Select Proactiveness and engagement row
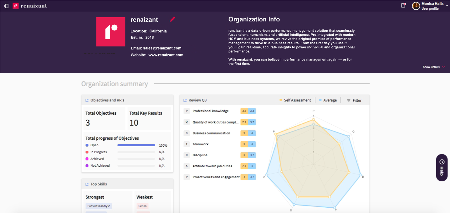The height and width of the screenshot is (213, 450). 220,177
